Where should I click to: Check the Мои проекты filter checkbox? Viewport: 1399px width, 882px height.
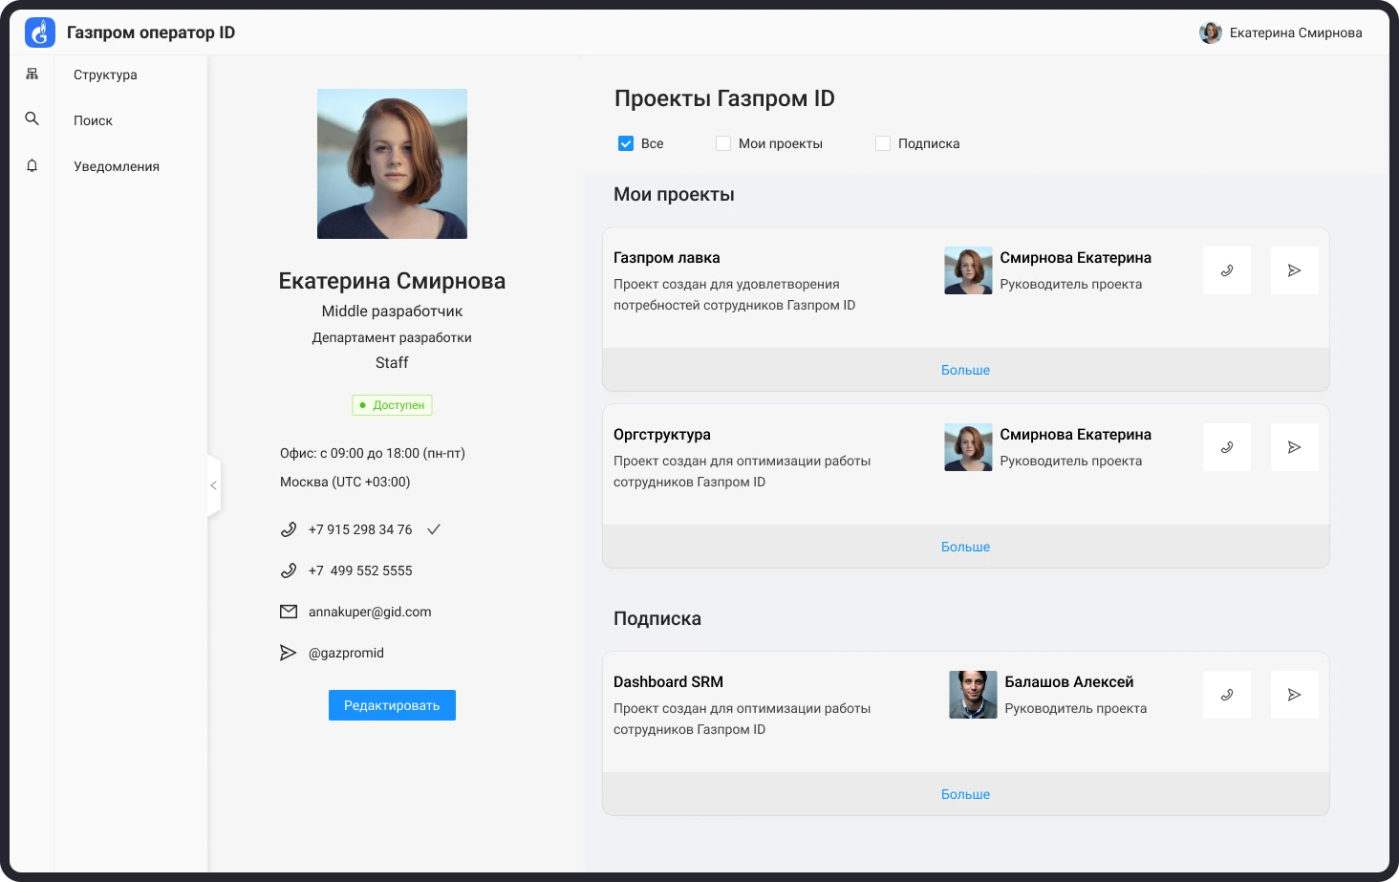723,143
